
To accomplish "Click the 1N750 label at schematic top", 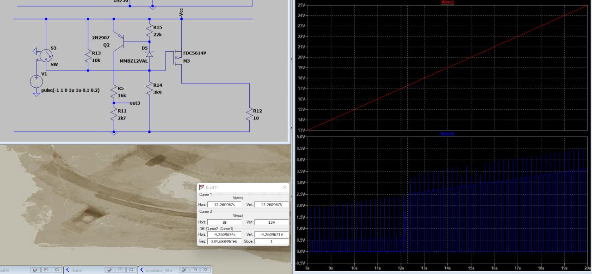I will [x=120, y=1].
